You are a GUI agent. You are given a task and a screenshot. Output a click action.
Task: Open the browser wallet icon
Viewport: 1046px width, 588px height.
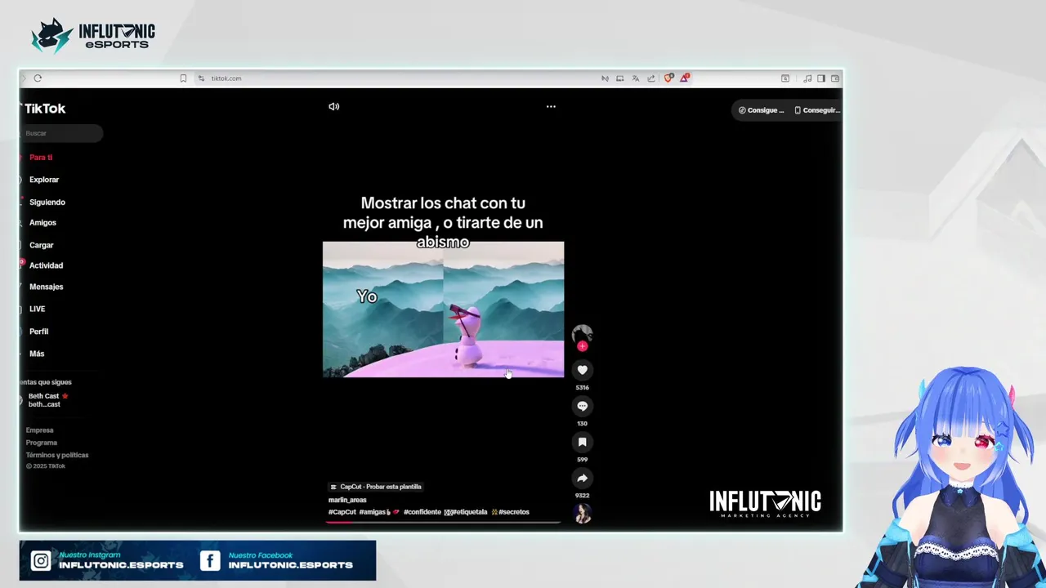[835, 78]
